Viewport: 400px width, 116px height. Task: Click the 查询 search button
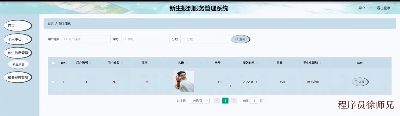coord(240,39)
